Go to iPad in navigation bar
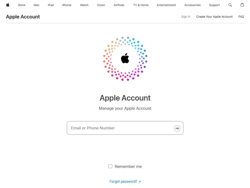This screenshot has width=250, height=188. click(51, 5)
